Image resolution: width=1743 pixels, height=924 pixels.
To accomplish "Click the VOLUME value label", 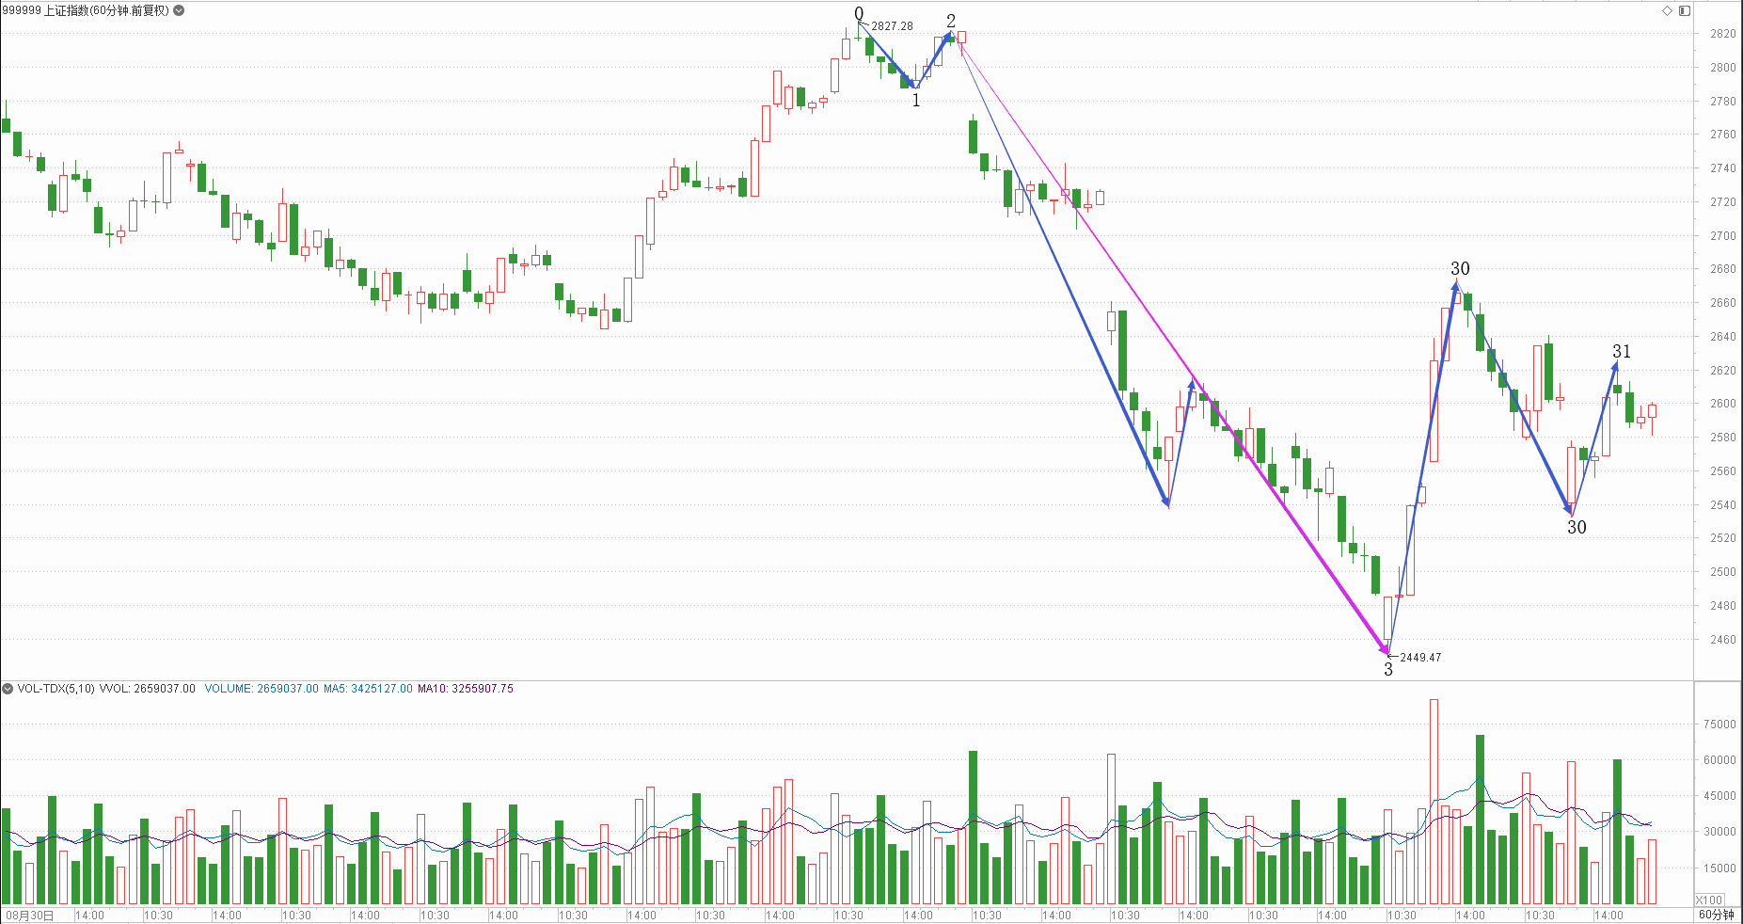I will 261,689.
